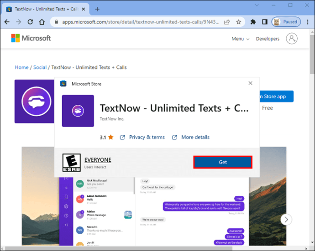
Task: Open the Developers menu item
Action: point(268,39)
